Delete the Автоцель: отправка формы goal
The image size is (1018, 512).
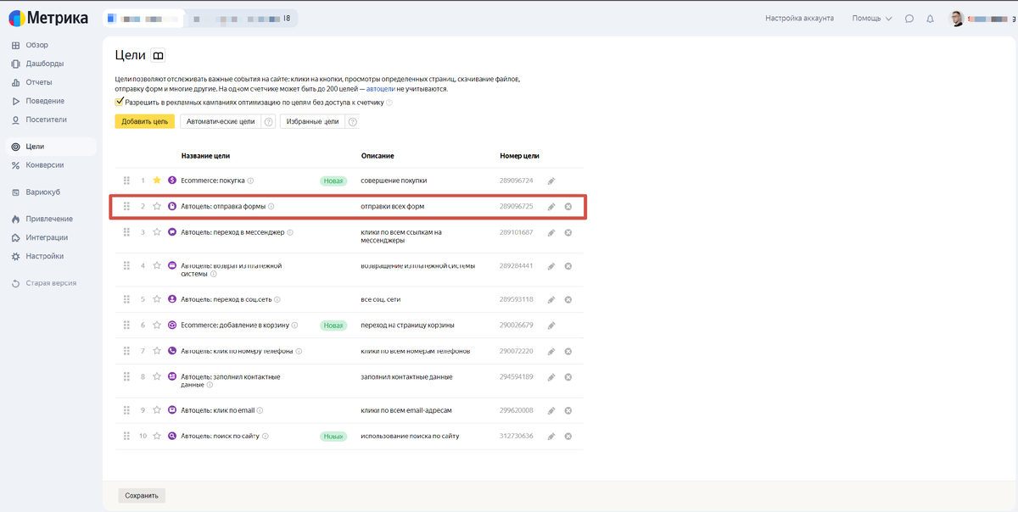(568, 207)
